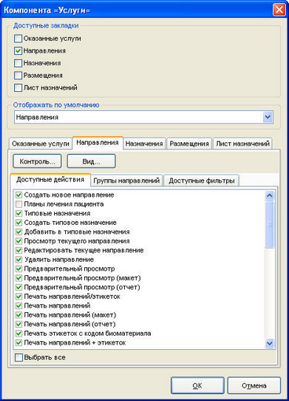
Task: Open the Вид... settings button
Action: (x=91, y=161)
